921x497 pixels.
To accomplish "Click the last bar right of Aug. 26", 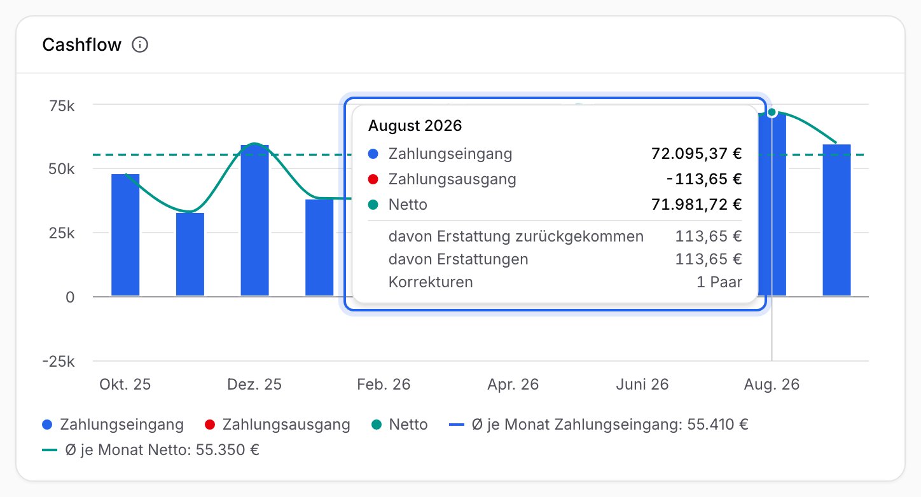I will 836,220.
